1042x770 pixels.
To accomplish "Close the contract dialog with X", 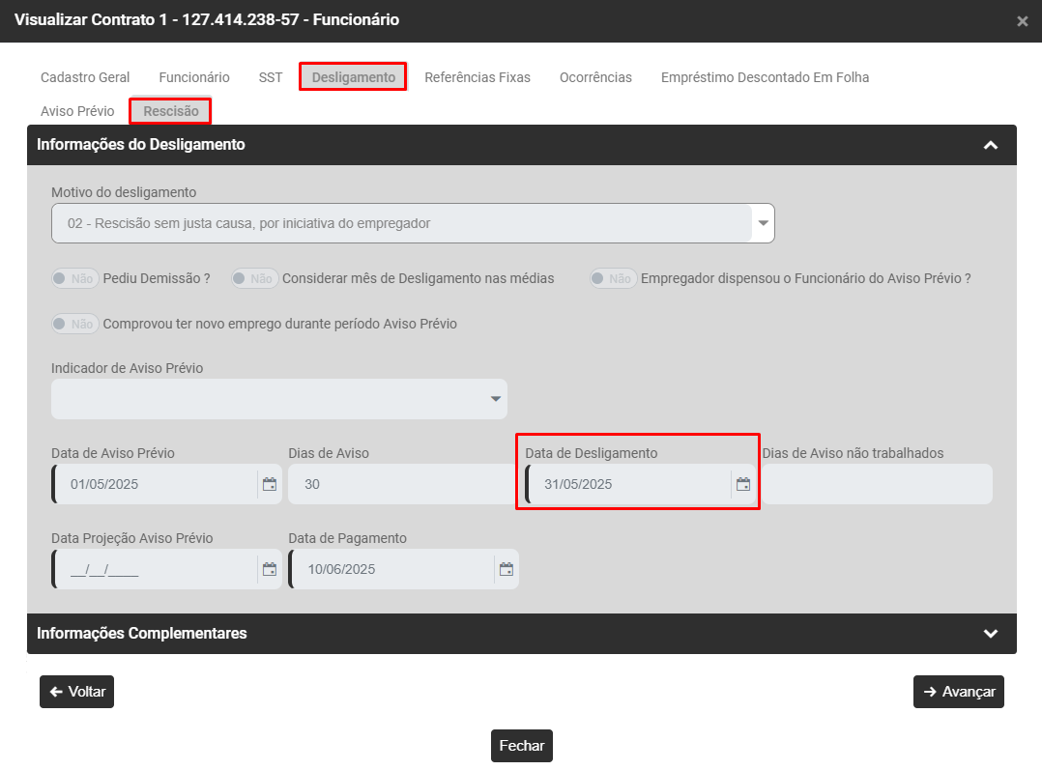I will pos(1022,21).
